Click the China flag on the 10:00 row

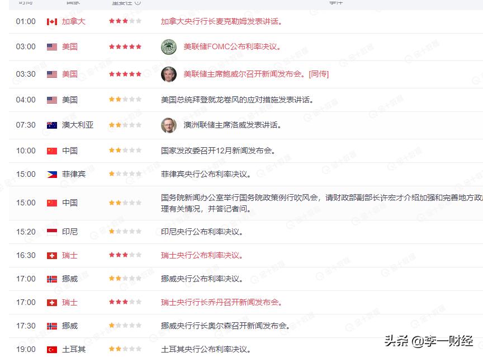(50, 151)
